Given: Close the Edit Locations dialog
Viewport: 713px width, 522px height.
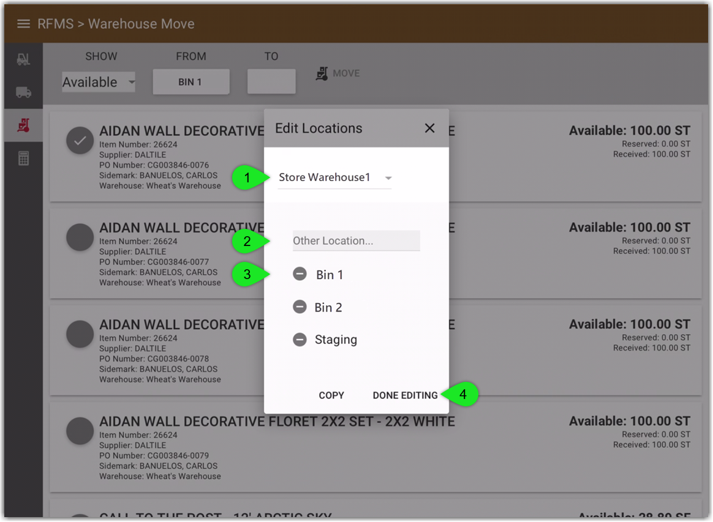Looking at the screenshot, I should (429, 128).
